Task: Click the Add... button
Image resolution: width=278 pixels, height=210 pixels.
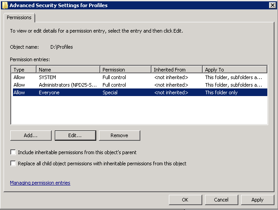Action: click(x=31, y=135)
